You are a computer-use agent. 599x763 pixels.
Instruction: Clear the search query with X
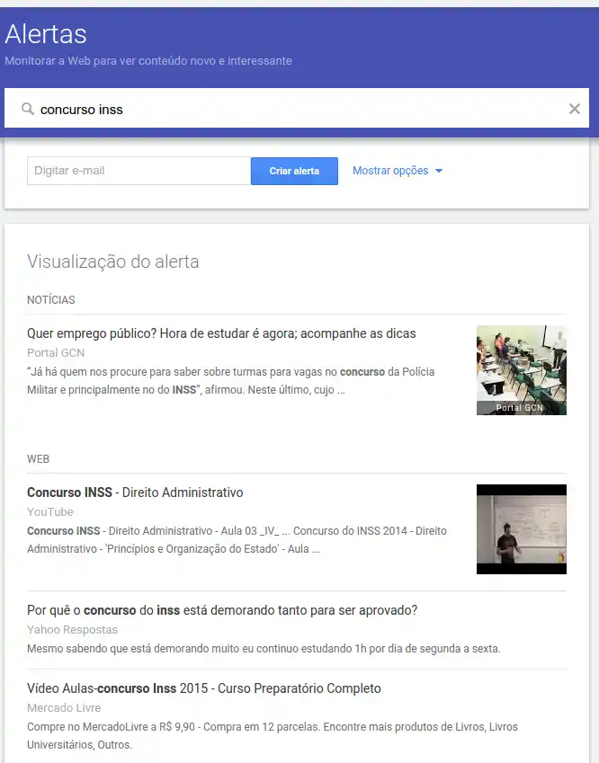[575, 109]
